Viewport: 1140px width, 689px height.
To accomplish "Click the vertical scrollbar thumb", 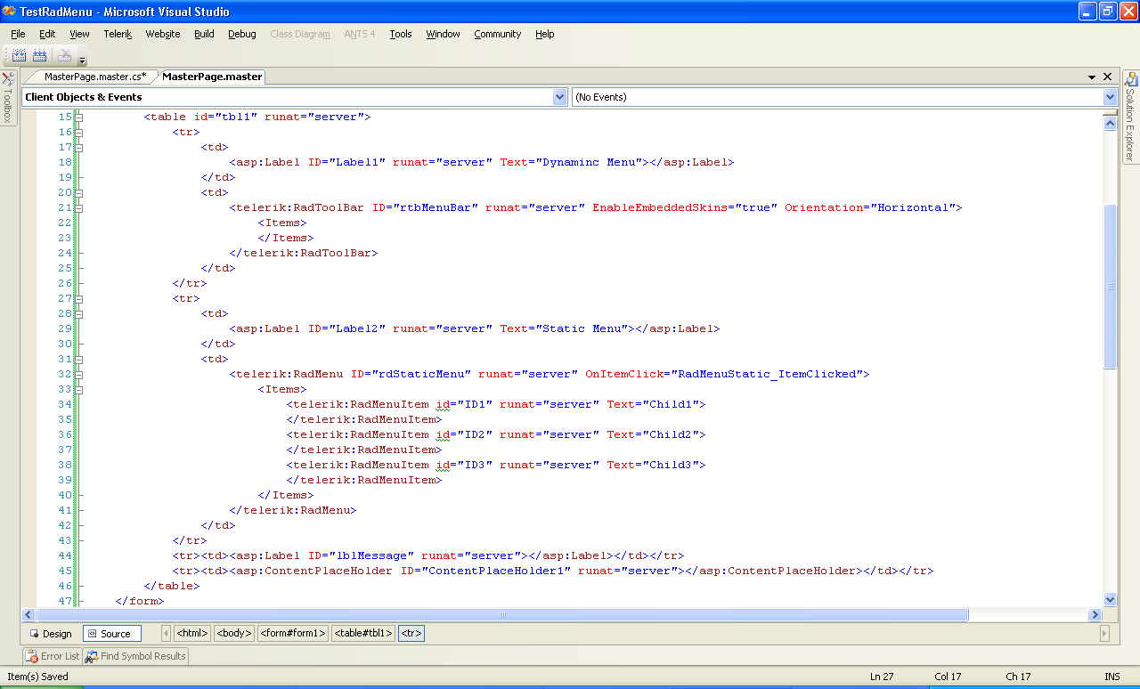I will point(1110,287).
